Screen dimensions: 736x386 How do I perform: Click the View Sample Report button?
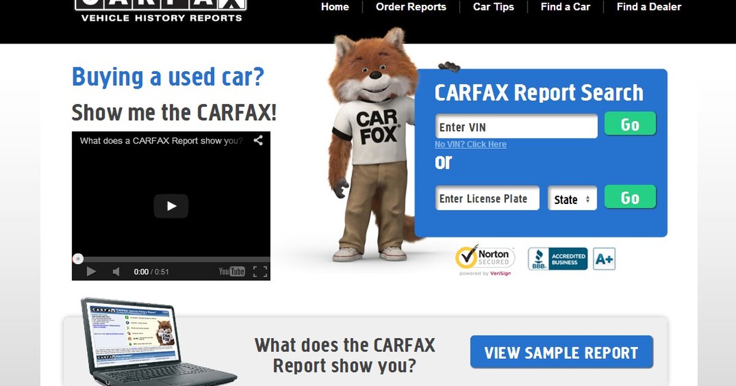[561, 352]
